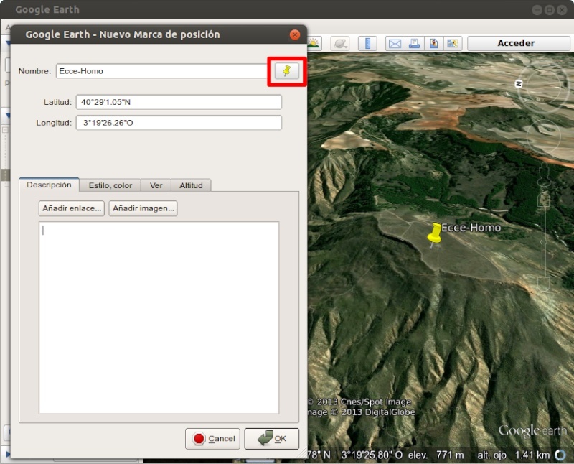This screenshot has width=574, height=464.
Task: Cancel the new placemark dialog
Action: (212, 438)
